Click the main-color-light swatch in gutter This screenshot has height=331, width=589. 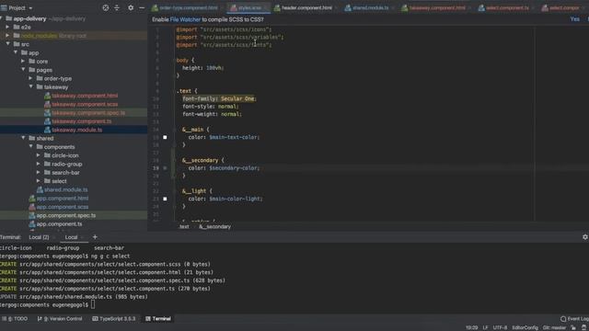point(165,199)
